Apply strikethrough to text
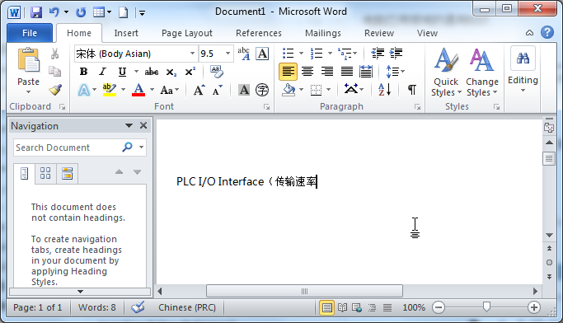 click(152, 72)
